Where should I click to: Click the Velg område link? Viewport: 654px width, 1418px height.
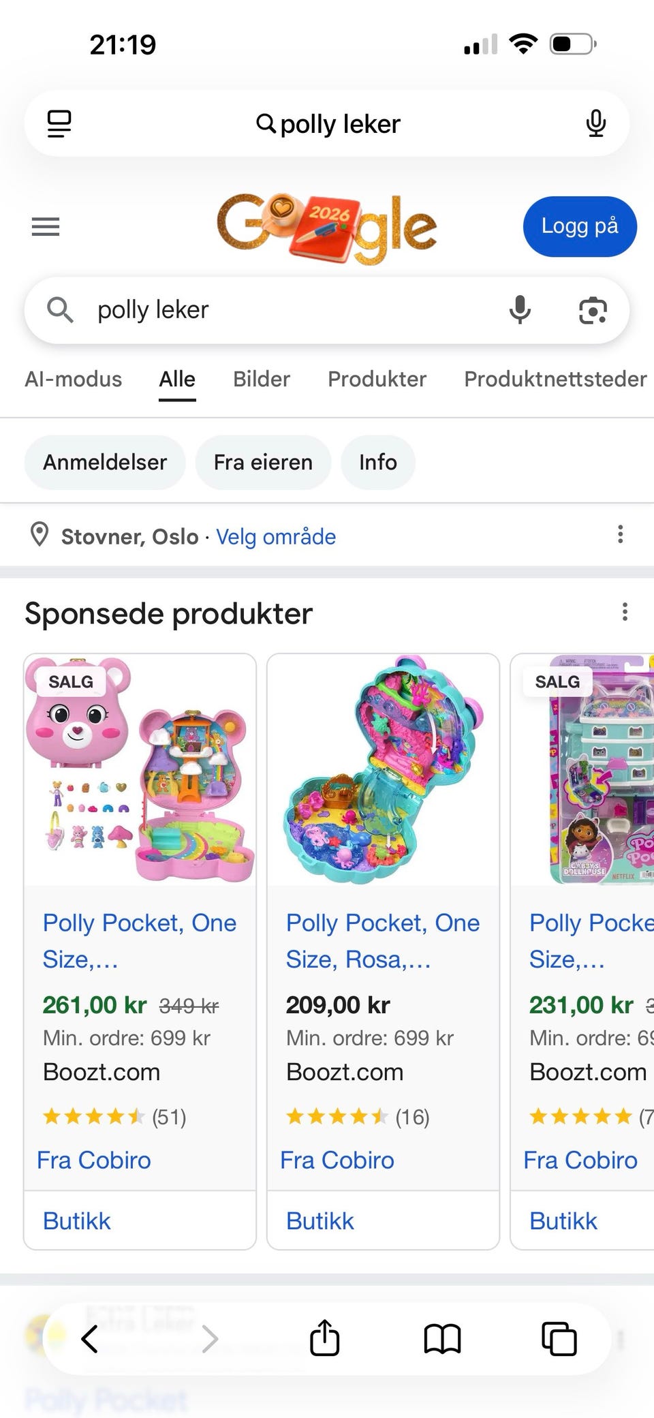276,537
